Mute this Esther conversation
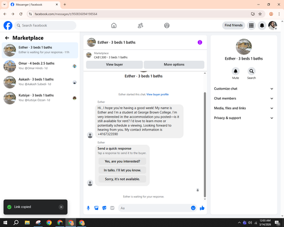The image size is (284, 227). 236,72
